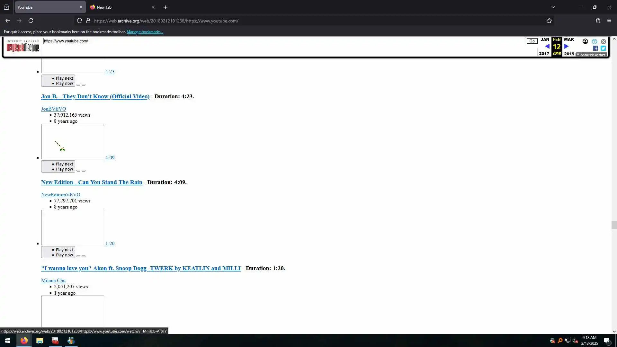Image resolution: width=617 pixels, height=347 pixels.
Task: Go to previous Wayback capture arrow
Action: click(547, 46)
